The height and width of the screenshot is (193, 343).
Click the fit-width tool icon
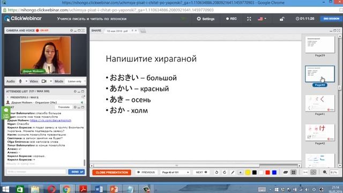[305, 173]
